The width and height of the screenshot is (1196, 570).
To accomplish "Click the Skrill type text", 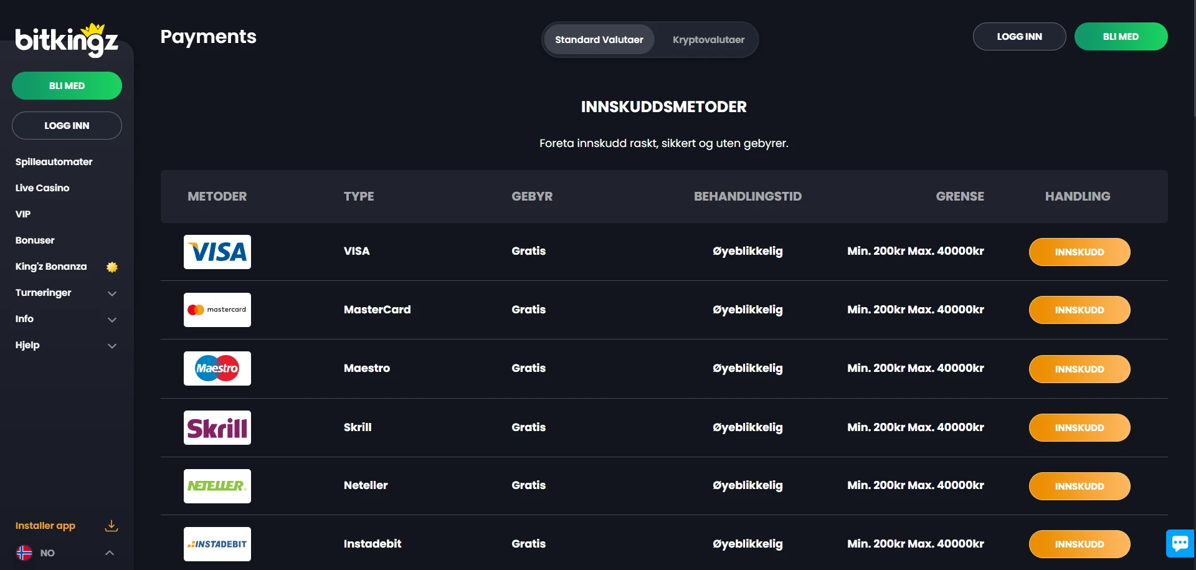I will click(358, 427).
